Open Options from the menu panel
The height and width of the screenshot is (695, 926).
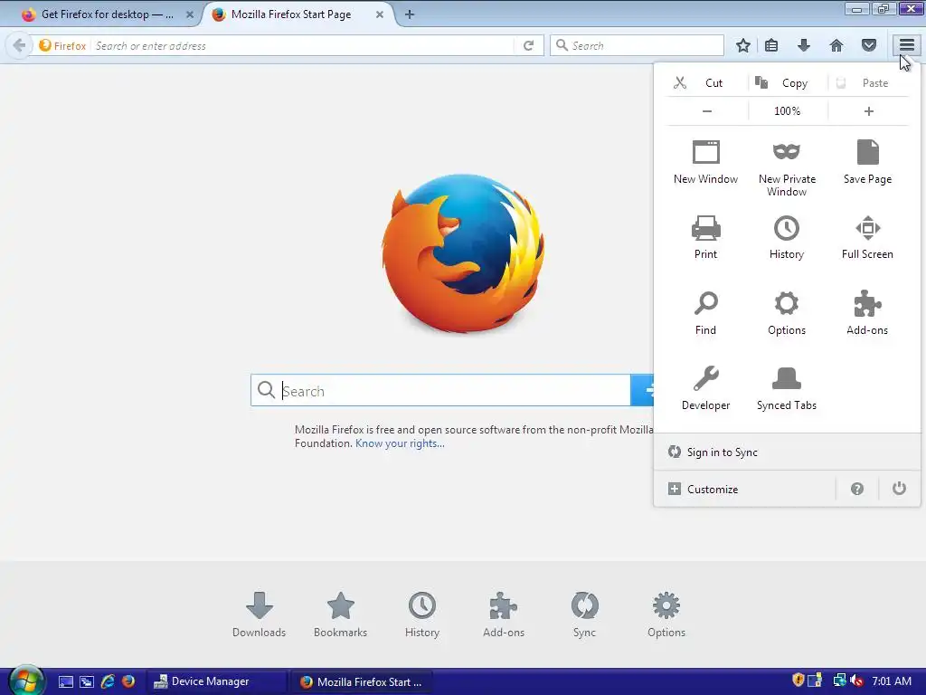point(787,313)
